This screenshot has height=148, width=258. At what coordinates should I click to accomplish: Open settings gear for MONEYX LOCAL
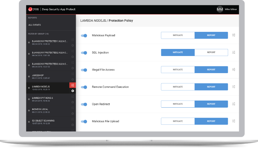pos(72,114)
